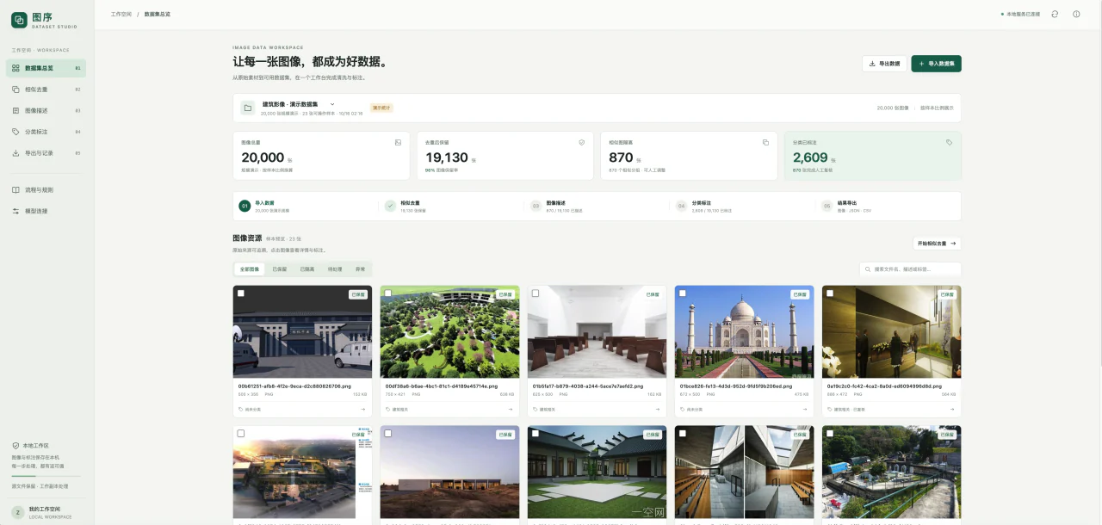The height and width of the screenshot is (525, 1102).
Task: Open 分类标注 in the sidebar
Action: (x=46, y=132)
